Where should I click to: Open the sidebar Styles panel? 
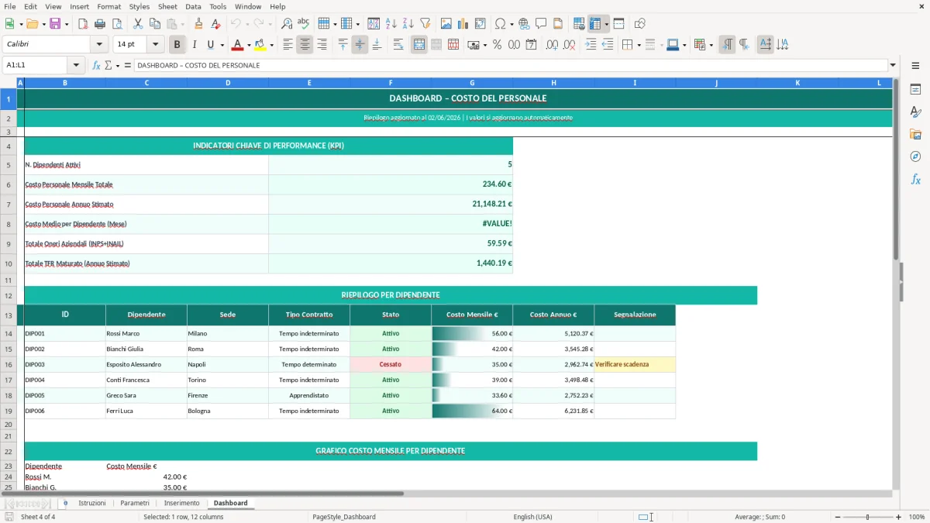coord(915,112)
